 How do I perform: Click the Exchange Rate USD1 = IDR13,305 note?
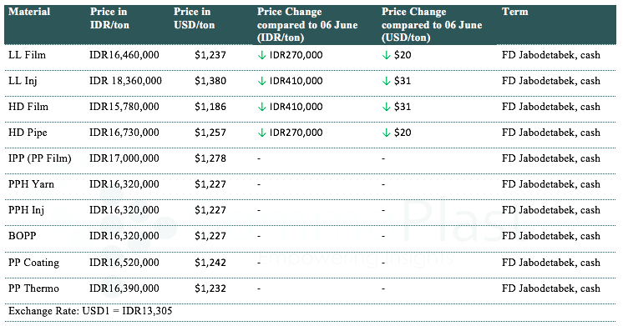(90, 311)
